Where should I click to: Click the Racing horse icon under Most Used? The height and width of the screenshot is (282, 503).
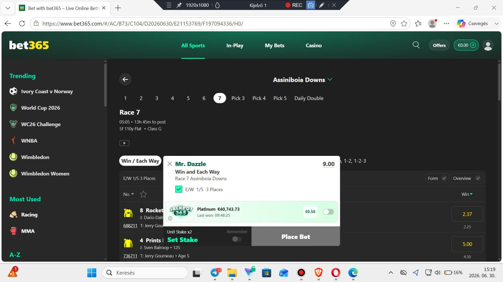(x=13, y=215)
